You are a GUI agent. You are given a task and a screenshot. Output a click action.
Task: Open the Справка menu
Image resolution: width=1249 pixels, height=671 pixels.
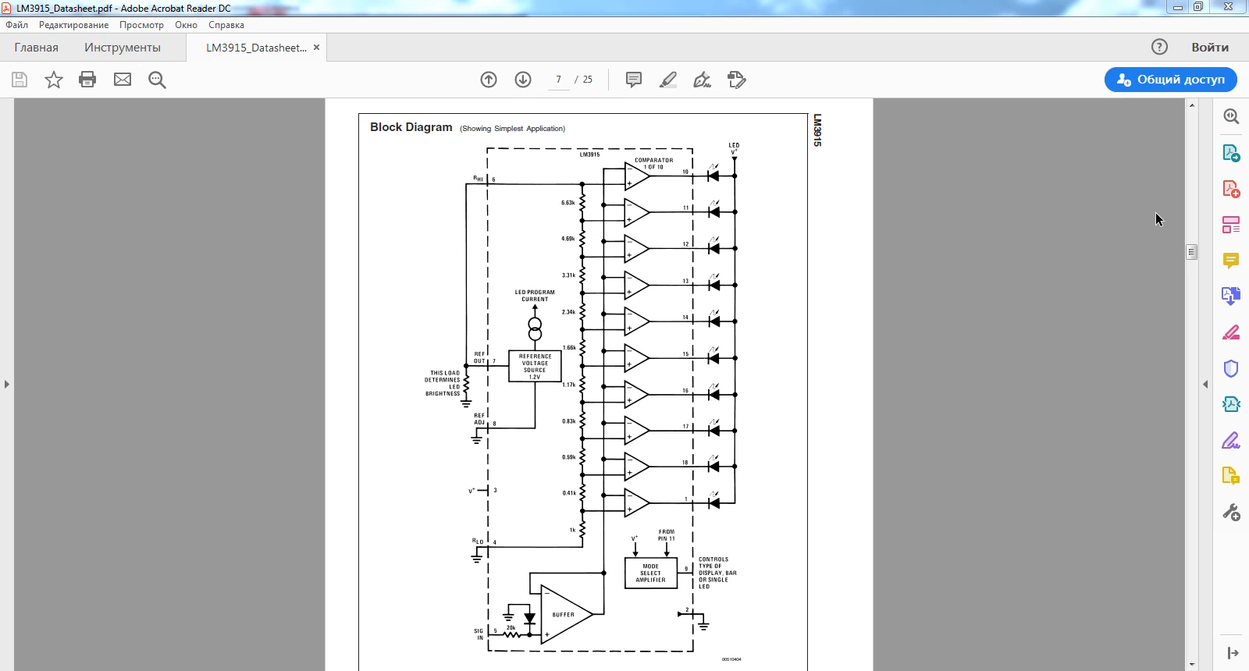coord(226,25)
